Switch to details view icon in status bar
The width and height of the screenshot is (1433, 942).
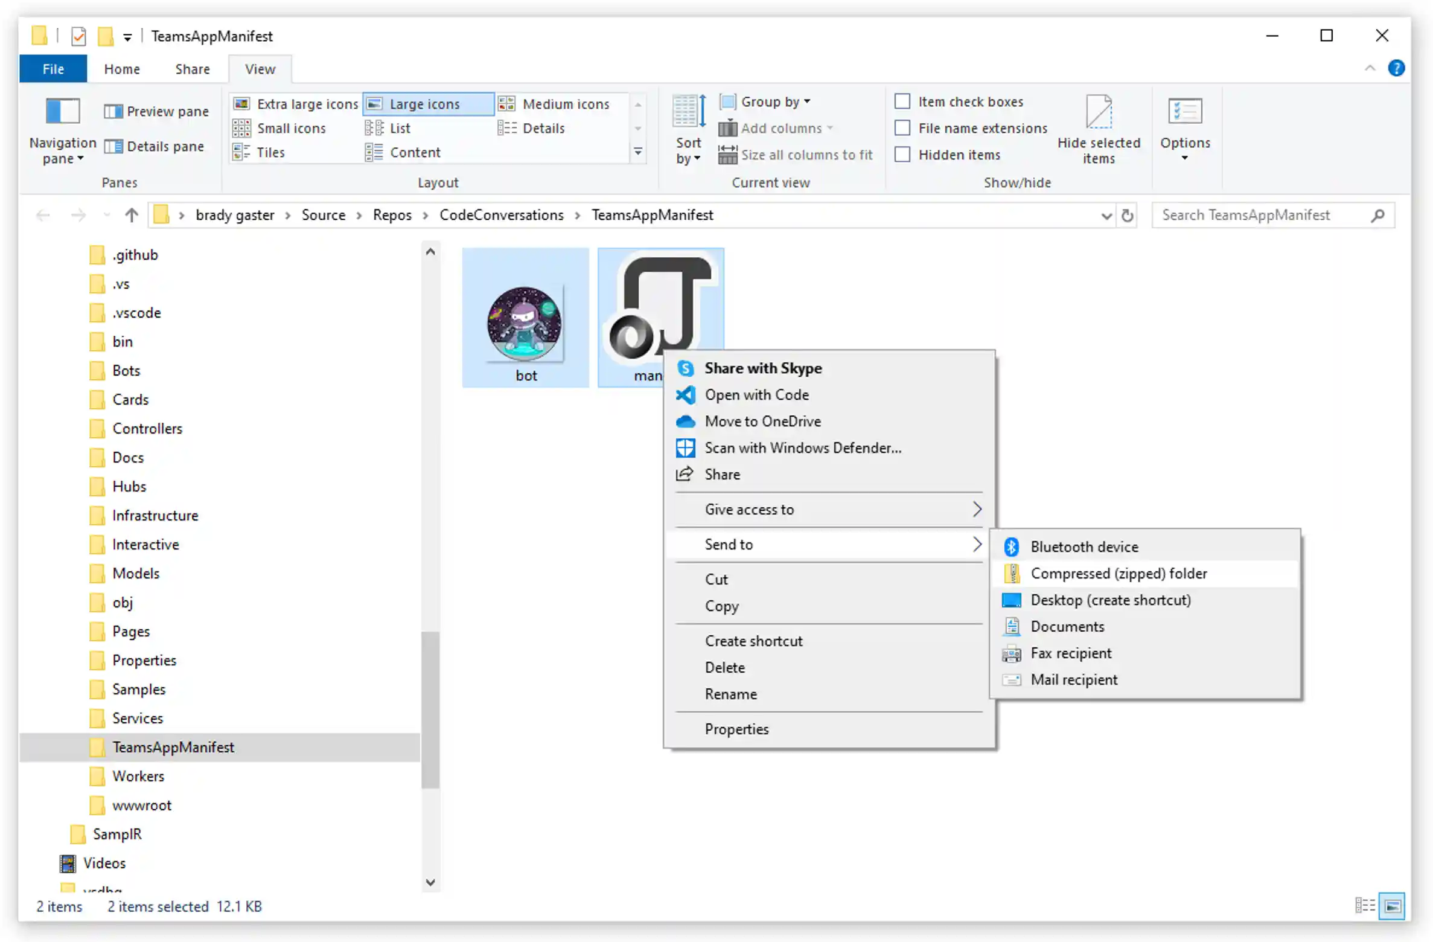(x=1364, y=906)
